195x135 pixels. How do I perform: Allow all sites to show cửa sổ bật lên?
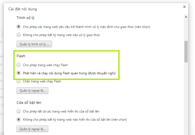click(19, 111)
